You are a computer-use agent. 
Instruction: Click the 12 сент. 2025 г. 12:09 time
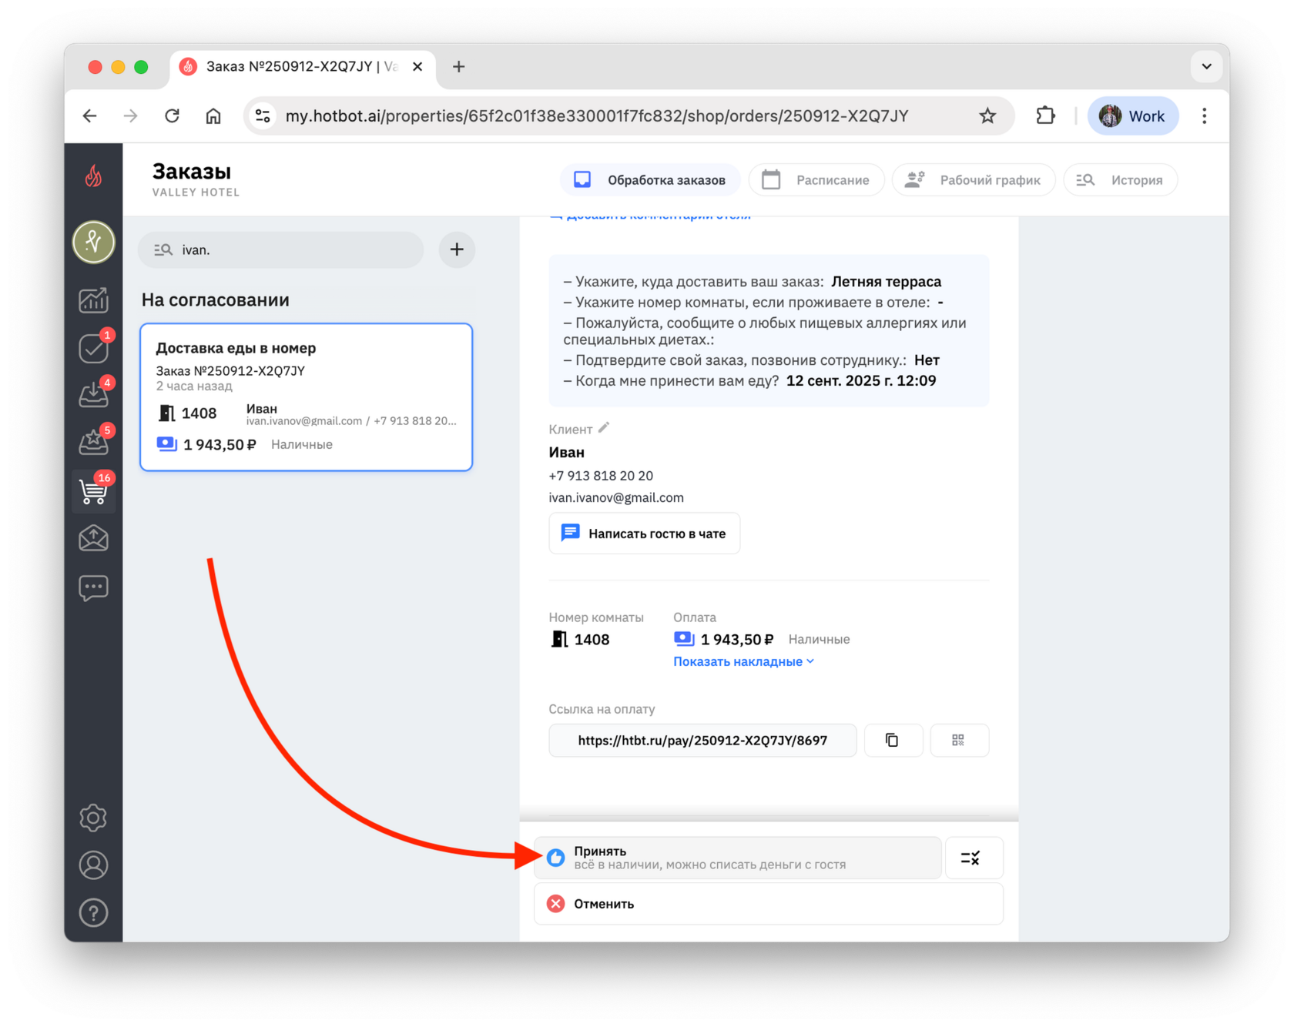click(x=861, y=381)
